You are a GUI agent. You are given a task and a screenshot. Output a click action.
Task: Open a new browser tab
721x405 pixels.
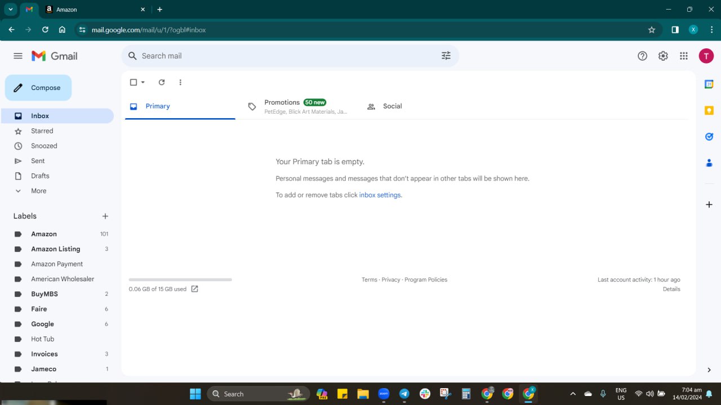click(x=159, y=10)
